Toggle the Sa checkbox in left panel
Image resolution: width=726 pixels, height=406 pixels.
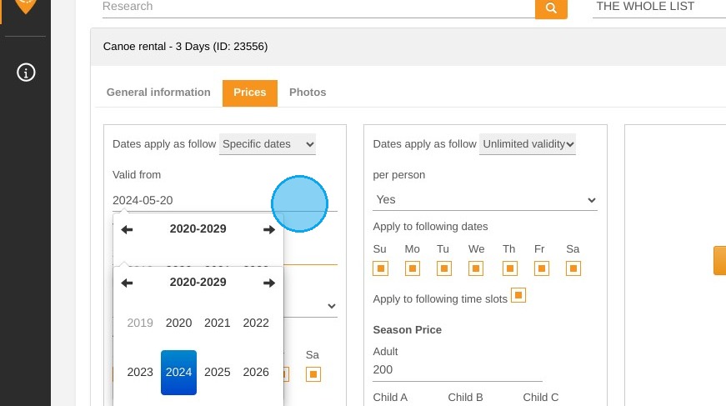click(313, 374)
